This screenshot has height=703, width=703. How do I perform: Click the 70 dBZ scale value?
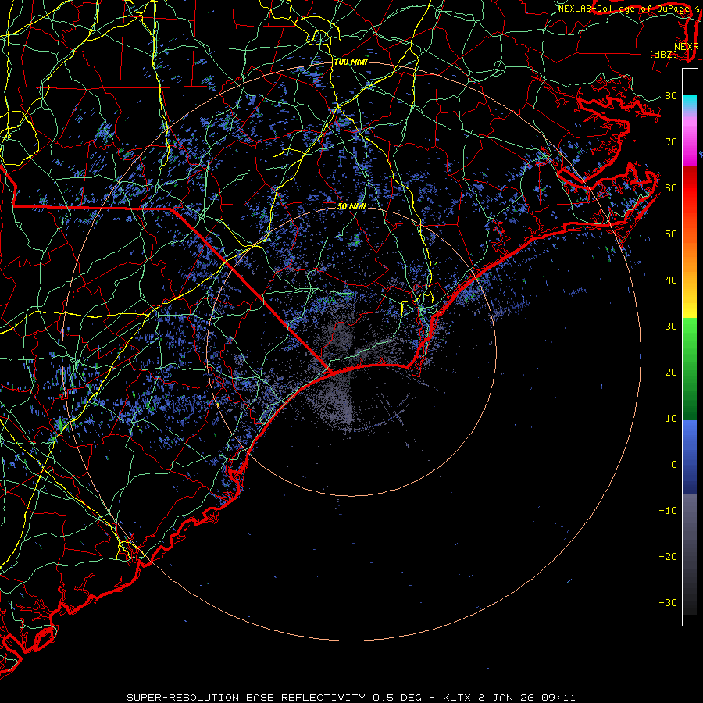tap(671, 142)
